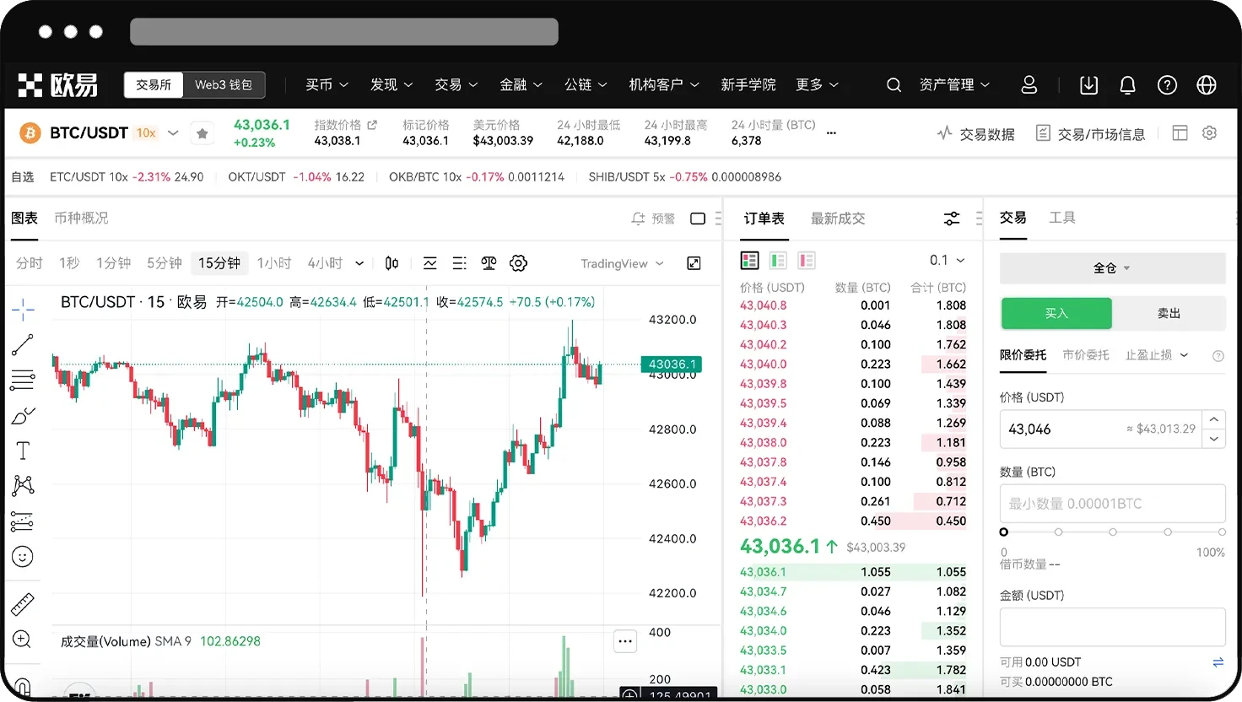Star BTC/USDT as favorite
The image size is (1242, 702).
202,133
